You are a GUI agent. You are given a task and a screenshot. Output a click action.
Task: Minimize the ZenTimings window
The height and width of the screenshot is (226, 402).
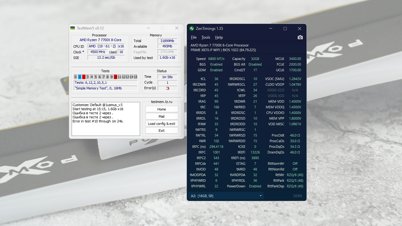[x=271, y=29]
